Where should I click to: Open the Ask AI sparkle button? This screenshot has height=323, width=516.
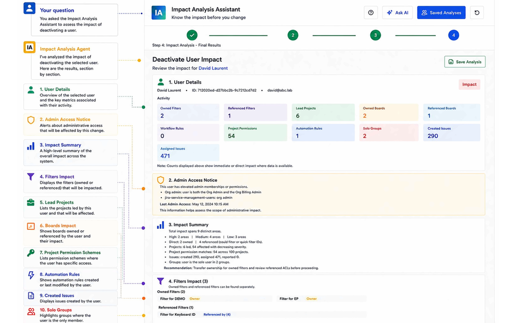pos(397,12)
